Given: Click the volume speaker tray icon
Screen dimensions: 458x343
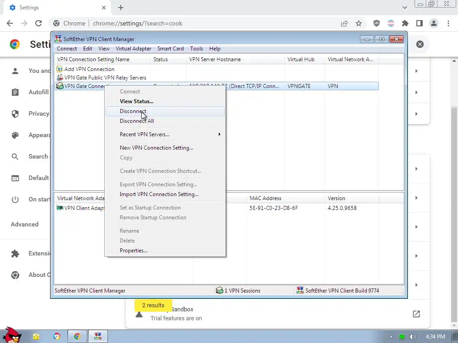Looking at the screenshot, I should click(x=412, y=337).
